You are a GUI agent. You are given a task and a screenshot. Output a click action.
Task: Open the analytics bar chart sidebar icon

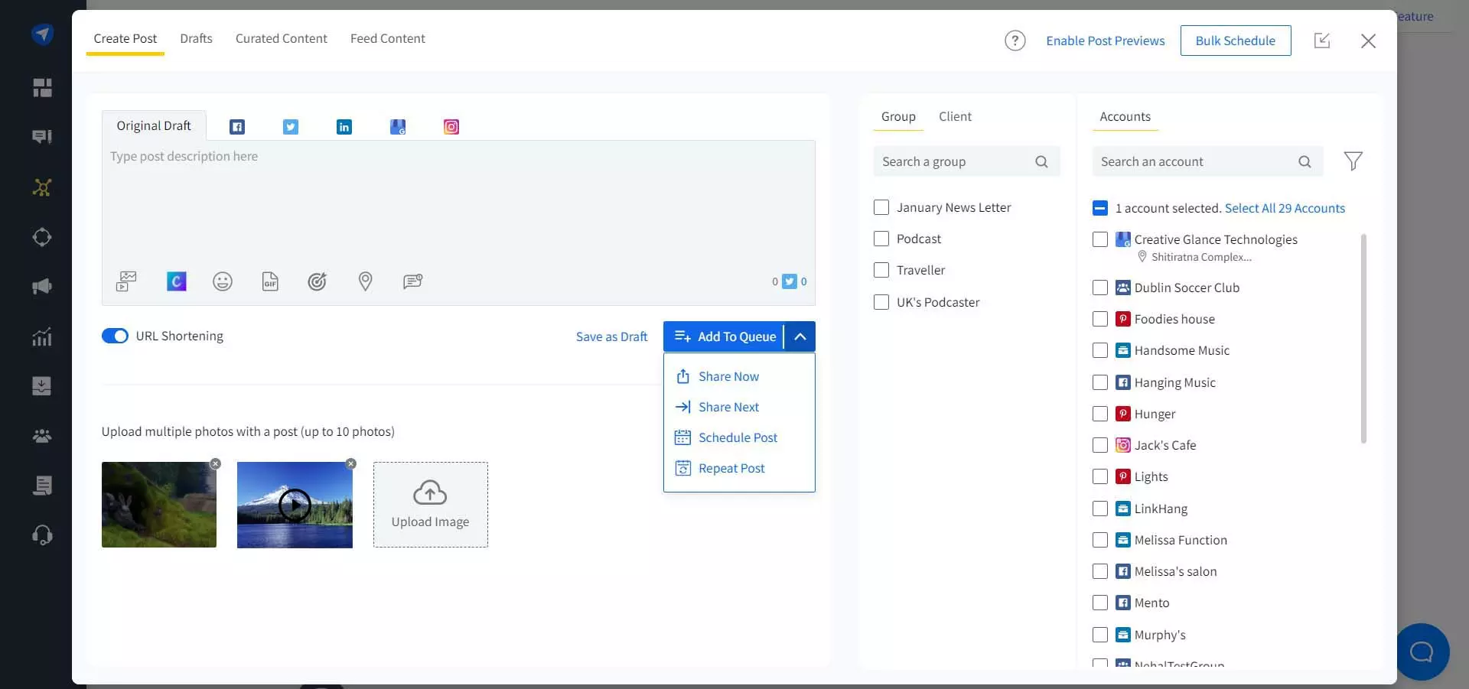tap(42, 336)
